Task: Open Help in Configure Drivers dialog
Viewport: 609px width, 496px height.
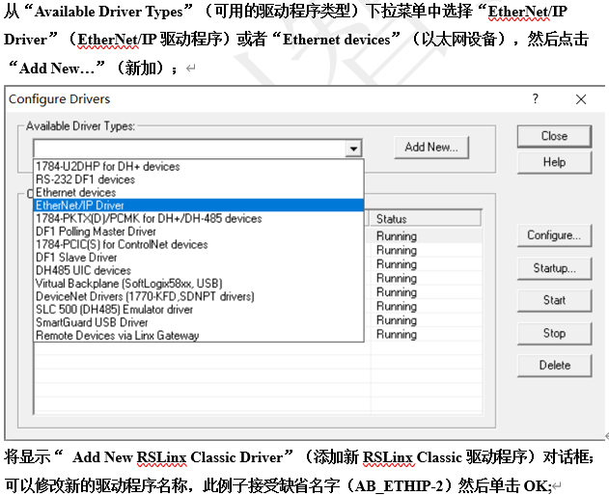Action: tap(554, 162)
